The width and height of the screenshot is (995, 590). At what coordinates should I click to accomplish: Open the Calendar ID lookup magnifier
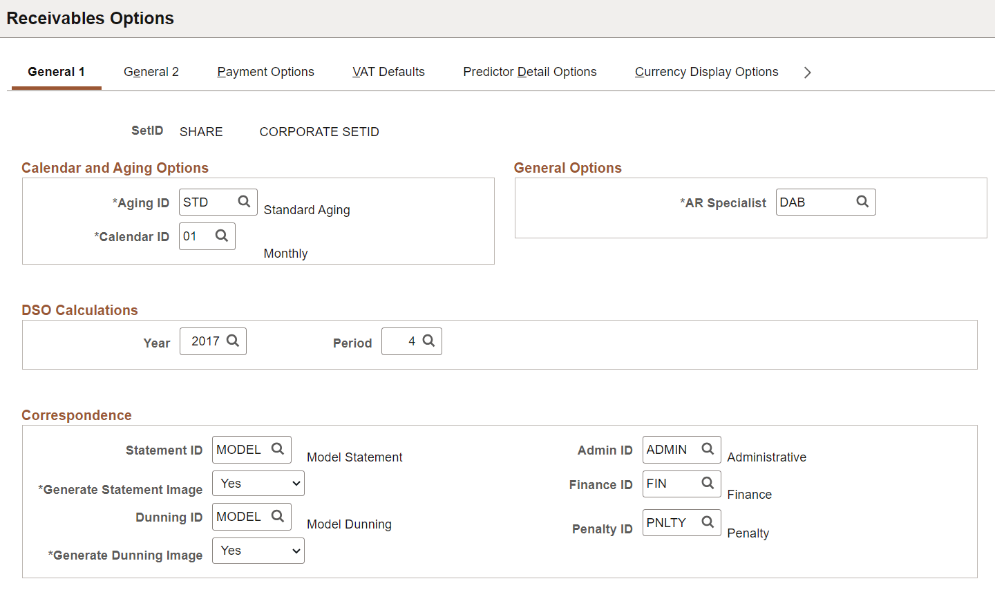click(x=222, y=236)
